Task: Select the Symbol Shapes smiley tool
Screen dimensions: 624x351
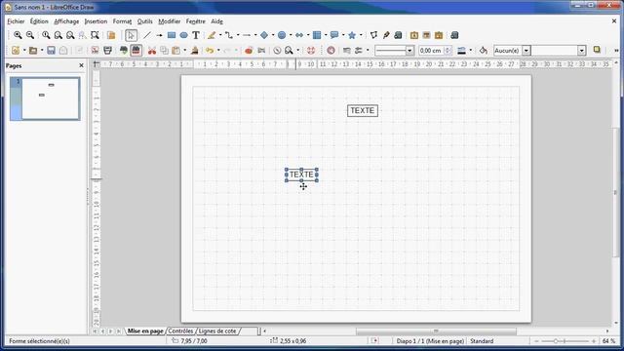Action: [x=282, y=35]
